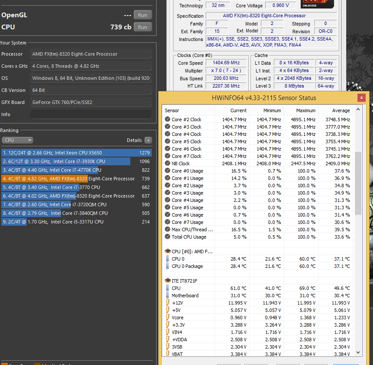Click the CPU 0 Package thermometer icon
Image resolution: width=373 pixels, height=365 pixels.
pyautogui.click(x=167, y=266)
